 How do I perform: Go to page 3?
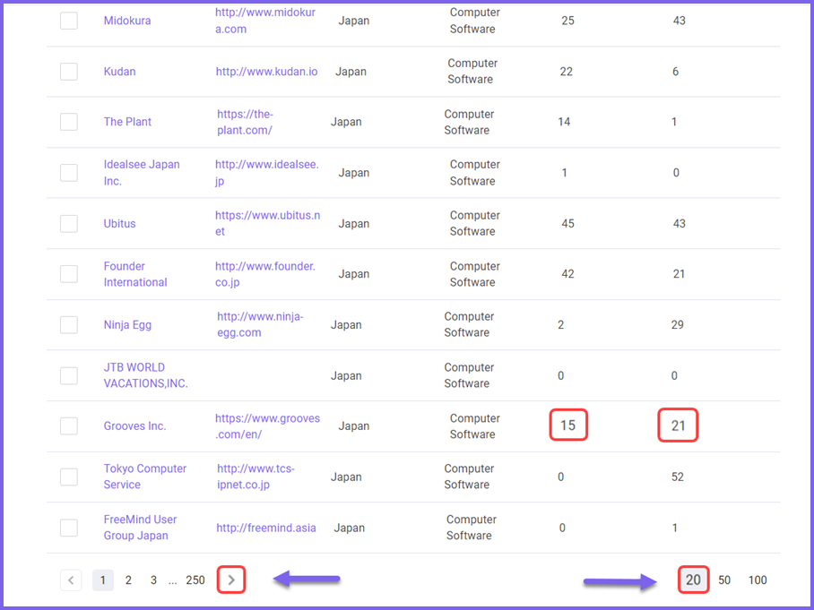pos(153,580)
